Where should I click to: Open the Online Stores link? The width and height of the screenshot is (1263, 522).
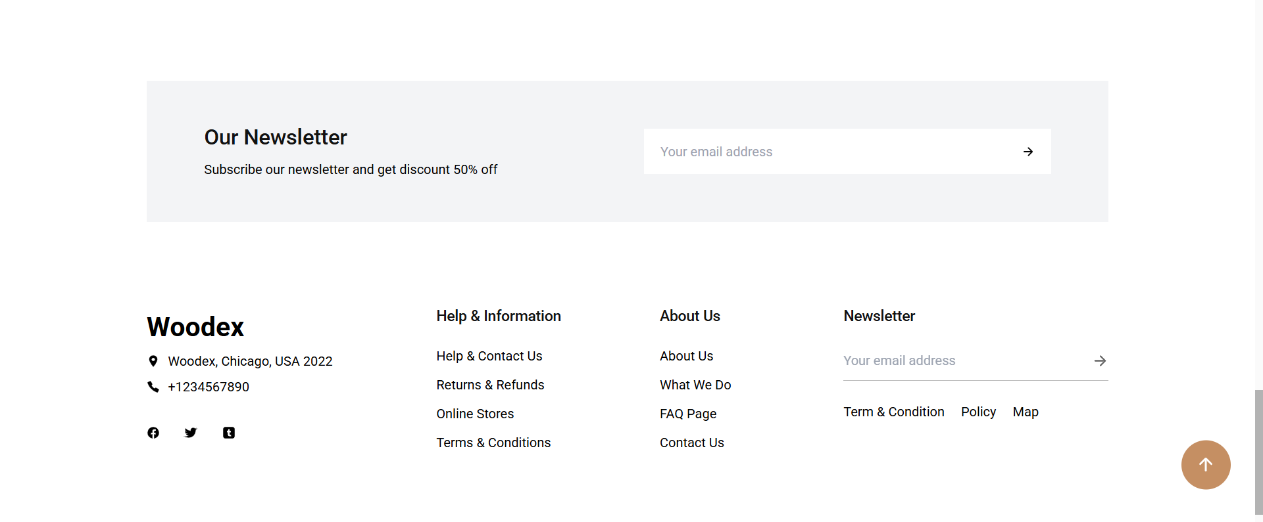click(475, 414)
